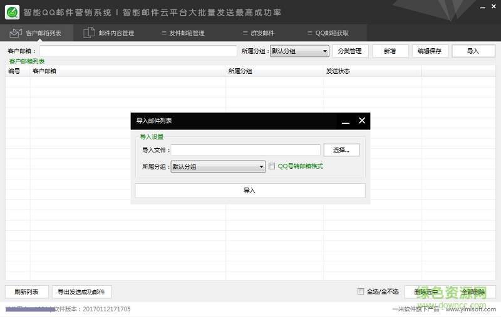Click the 发送状态 column header
501x317 pixels.
click(x=338, y=71)
